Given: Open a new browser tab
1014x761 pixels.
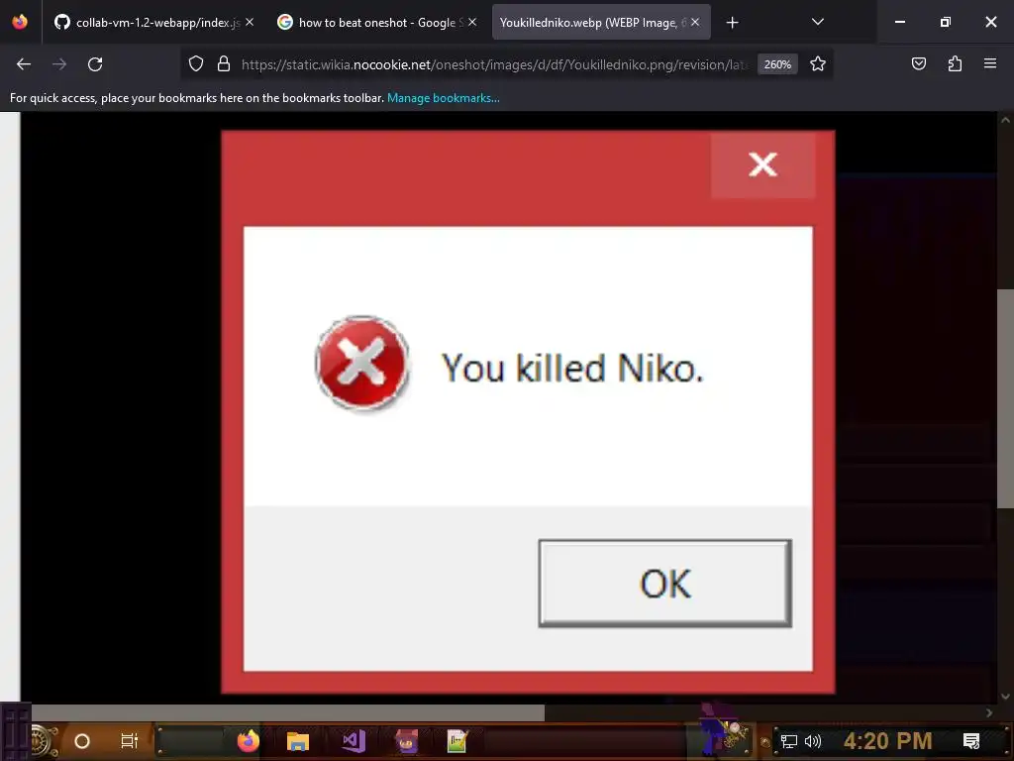Looking at the screenshot, I should point(732,23).
